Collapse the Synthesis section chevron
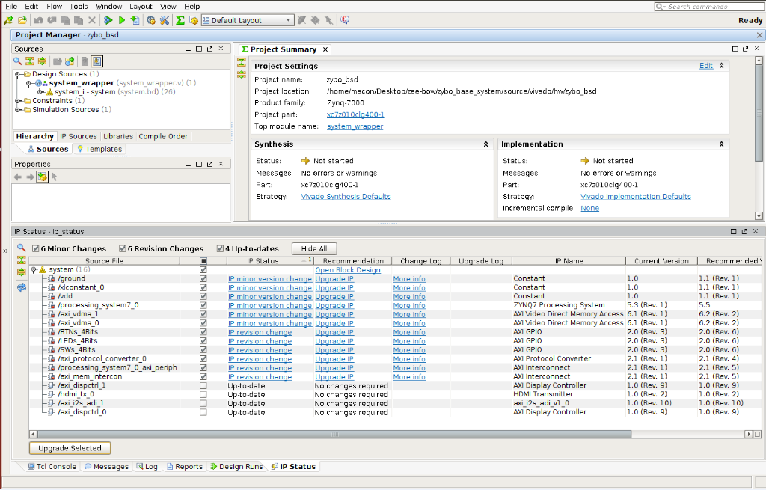The height and width of the screenshot is (490, 766). click(485, 144)
